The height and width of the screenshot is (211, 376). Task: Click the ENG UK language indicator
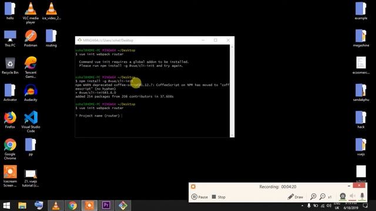coord(337,206)
